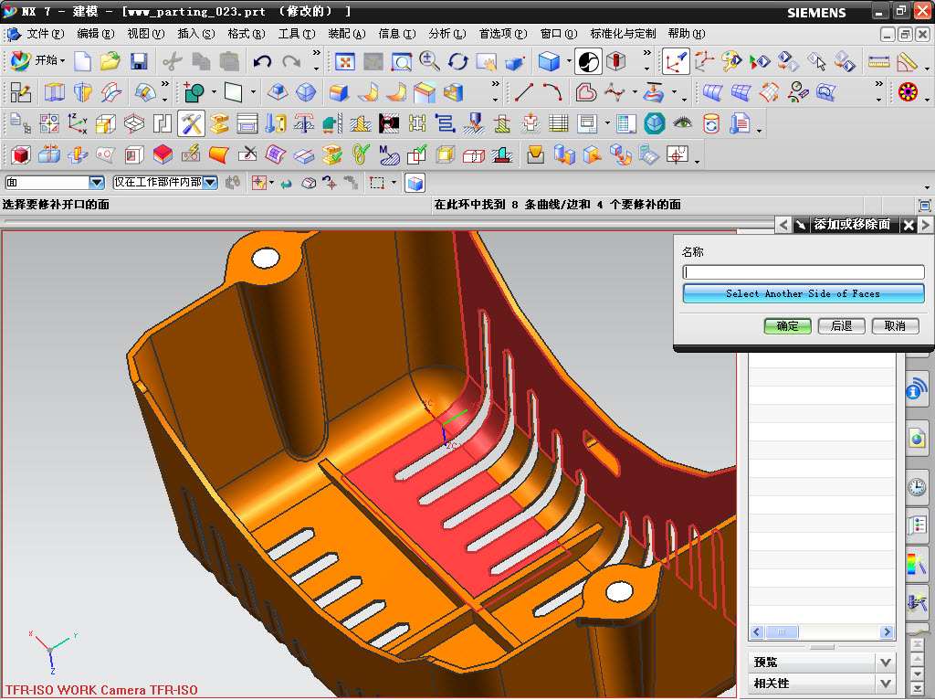Toggle the half-black circle display icon
Image resolution: width=935 pixels, height=700 pixels.
point(588,61)
